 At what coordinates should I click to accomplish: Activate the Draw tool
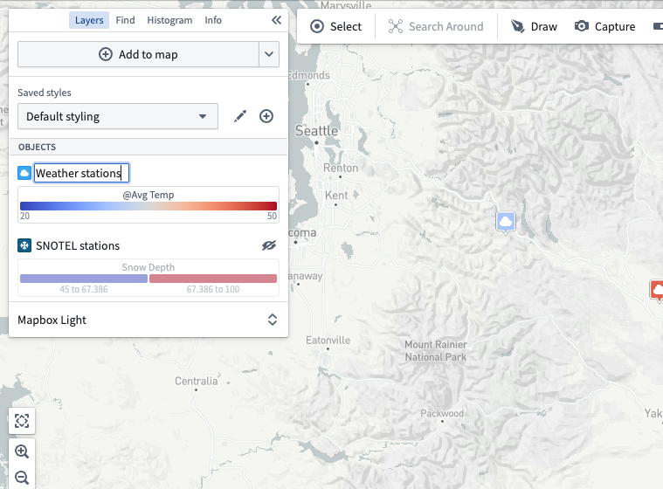coord(534,26)
